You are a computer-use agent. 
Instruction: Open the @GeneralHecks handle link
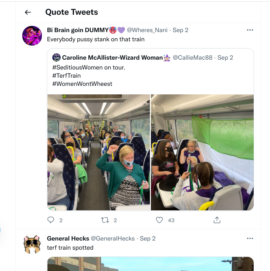pos(113,239)
